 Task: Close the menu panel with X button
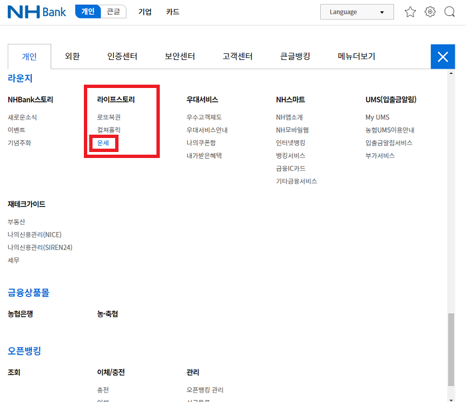(443, 57)
